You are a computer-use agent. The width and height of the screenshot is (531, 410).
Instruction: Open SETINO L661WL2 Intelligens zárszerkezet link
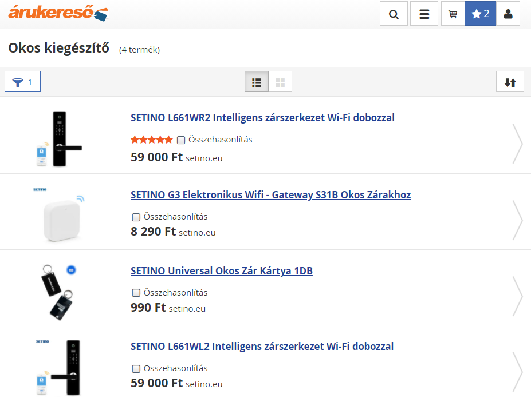262,347
